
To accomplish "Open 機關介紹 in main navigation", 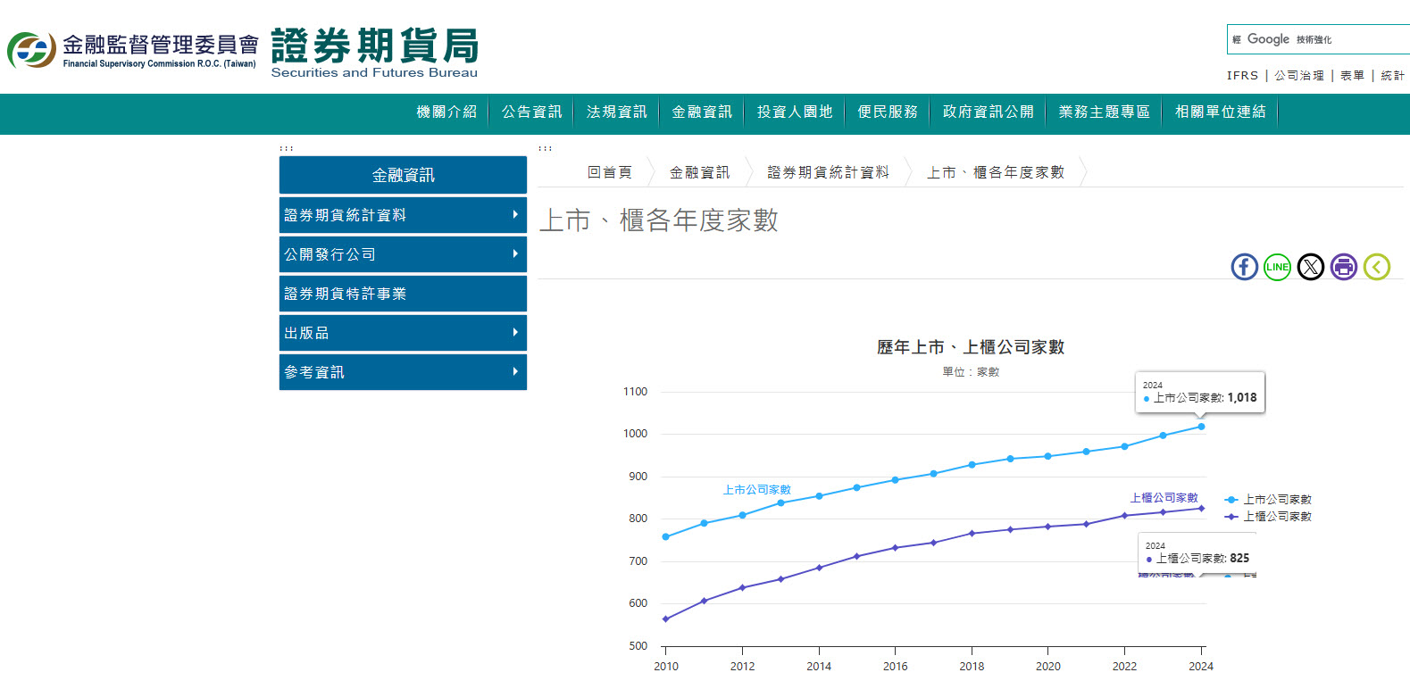I will click(446, 112).
